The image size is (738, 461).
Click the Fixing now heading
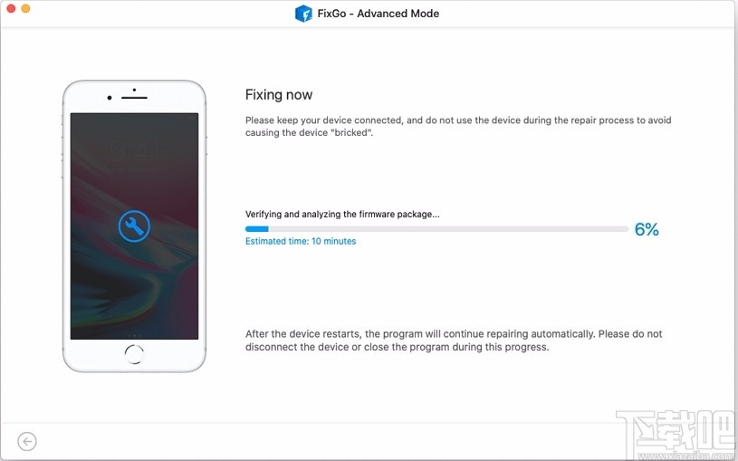[x=279, y=95]
